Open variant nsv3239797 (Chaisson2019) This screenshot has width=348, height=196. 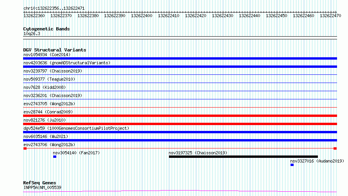click(x=53, y=71)
